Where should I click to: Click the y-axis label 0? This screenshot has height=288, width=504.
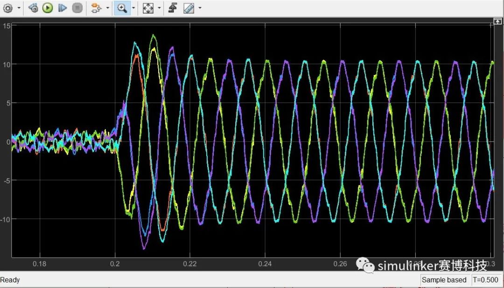click(9, 142)
